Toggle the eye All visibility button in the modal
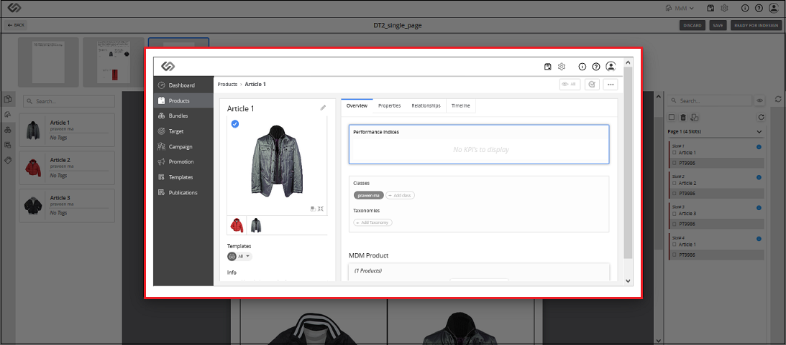This screenshot has width=786, height=345. click(570, 85)
